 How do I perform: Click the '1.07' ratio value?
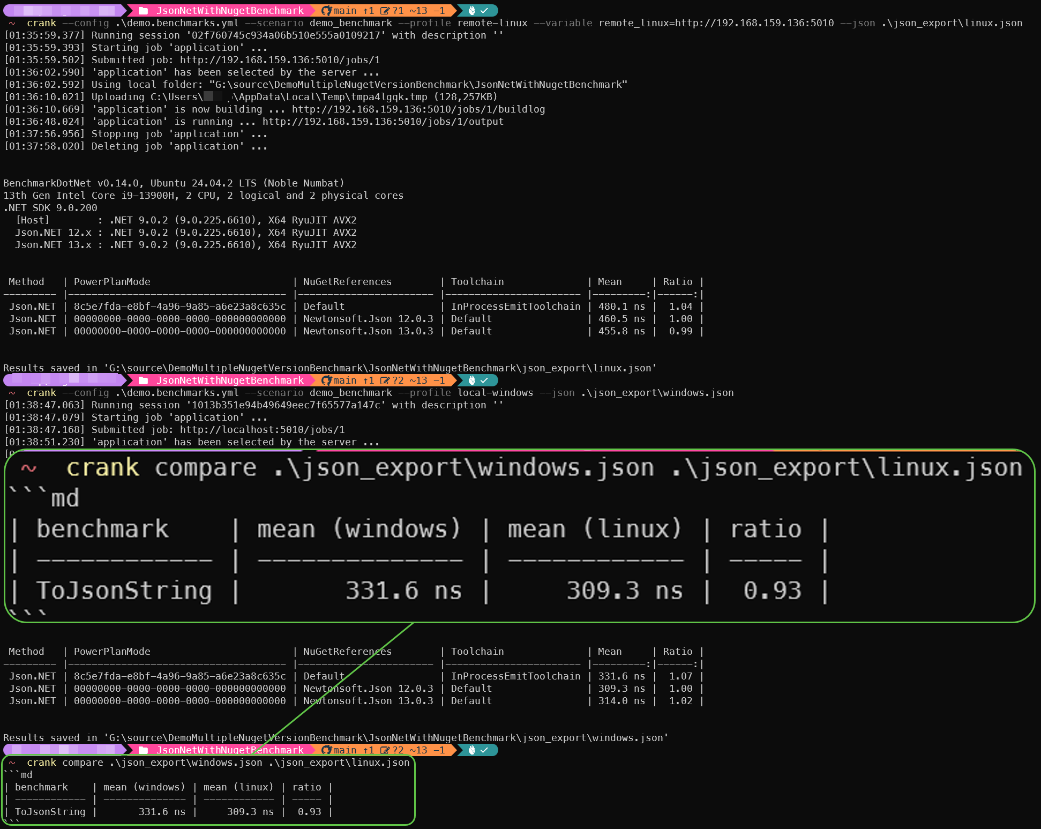pyautogui.click(x=680, y=676)
